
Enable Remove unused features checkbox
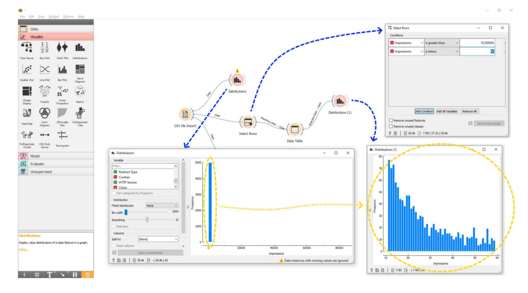(391, 121)
